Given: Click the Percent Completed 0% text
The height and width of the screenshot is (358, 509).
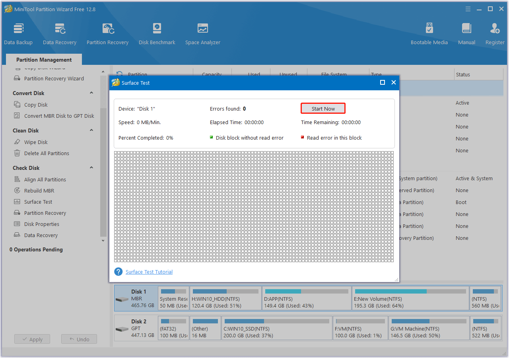Looking at the screenshot, I should coord(146,138).
